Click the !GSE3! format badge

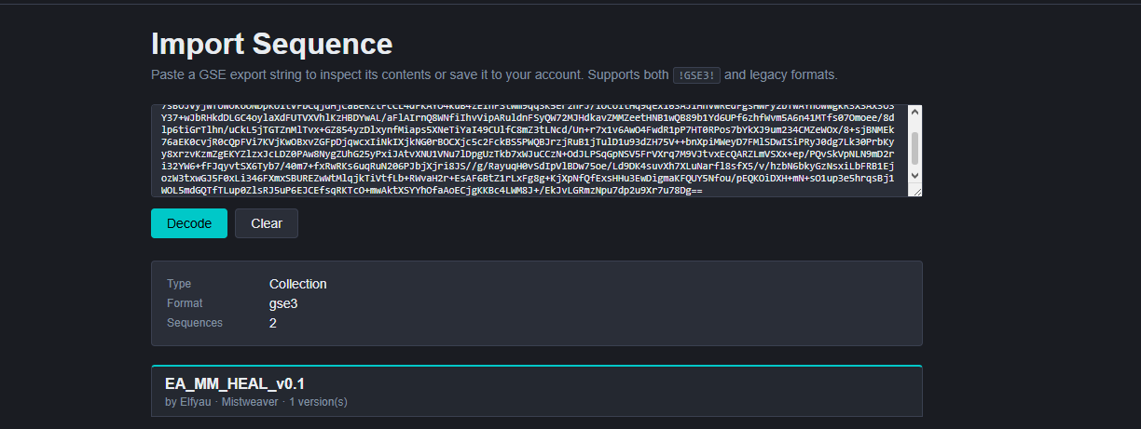click(x=696, y=74)
